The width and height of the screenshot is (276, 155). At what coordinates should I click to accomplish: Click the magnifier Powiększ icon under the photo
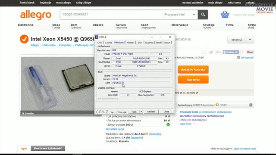23,114
